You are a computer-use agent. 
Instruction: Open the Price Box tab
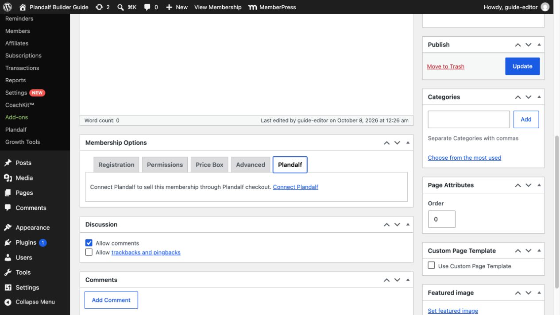click(209, 165)
